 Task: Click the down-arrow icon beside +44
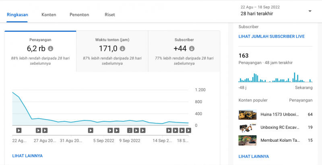tap(192, 49)
